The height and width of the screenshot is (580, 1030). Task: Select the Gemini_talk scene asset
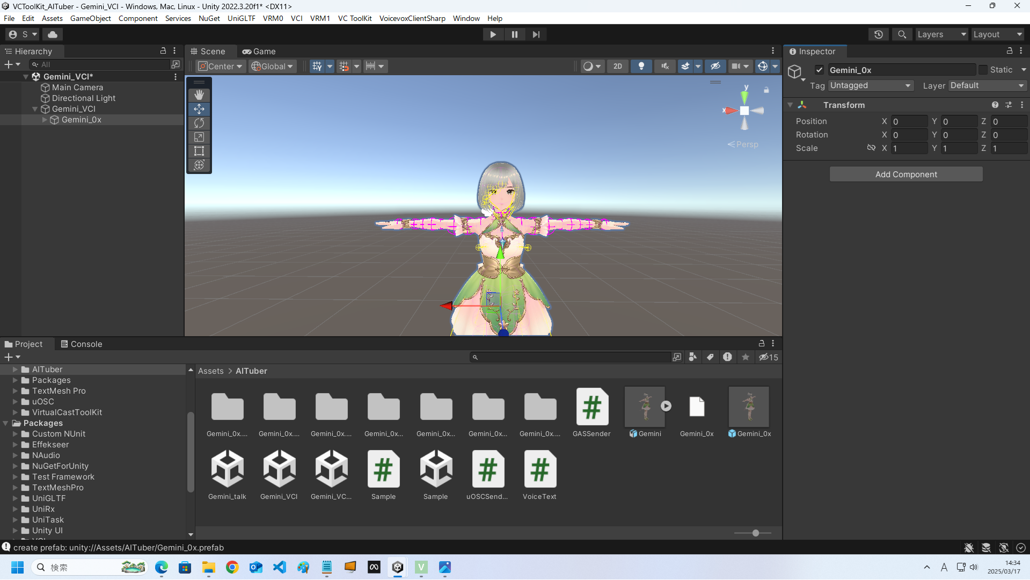(227, 475)
